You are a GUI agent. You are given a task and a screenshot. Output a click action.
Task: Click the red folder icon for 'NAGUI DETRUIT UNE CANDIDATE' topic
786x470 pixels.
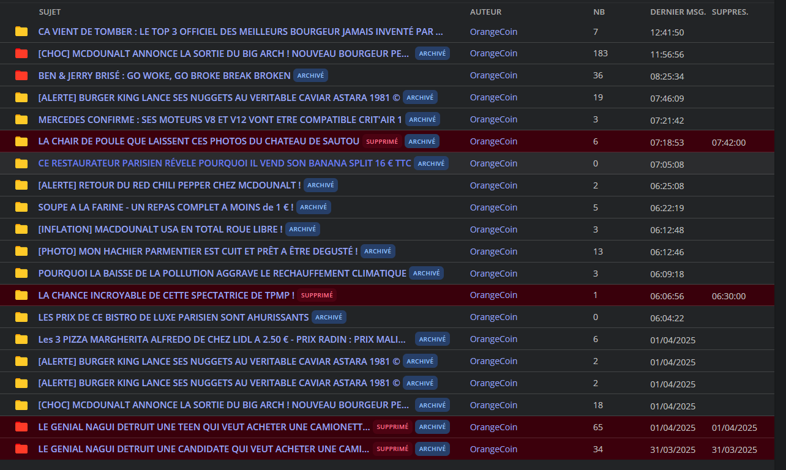tap(21, 449)
